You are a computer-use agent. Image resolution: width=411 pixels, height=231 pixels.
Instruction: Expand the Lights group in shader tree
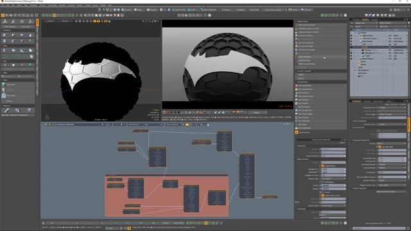[x=356, y=67]
